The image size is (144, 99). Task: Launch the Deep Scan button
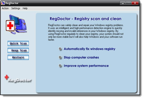(18, 50)
